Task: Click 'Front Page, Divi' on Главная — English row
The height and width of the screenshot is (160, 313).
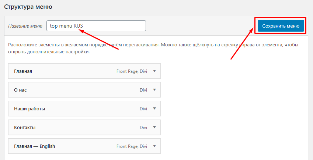Action: [132, 146]
